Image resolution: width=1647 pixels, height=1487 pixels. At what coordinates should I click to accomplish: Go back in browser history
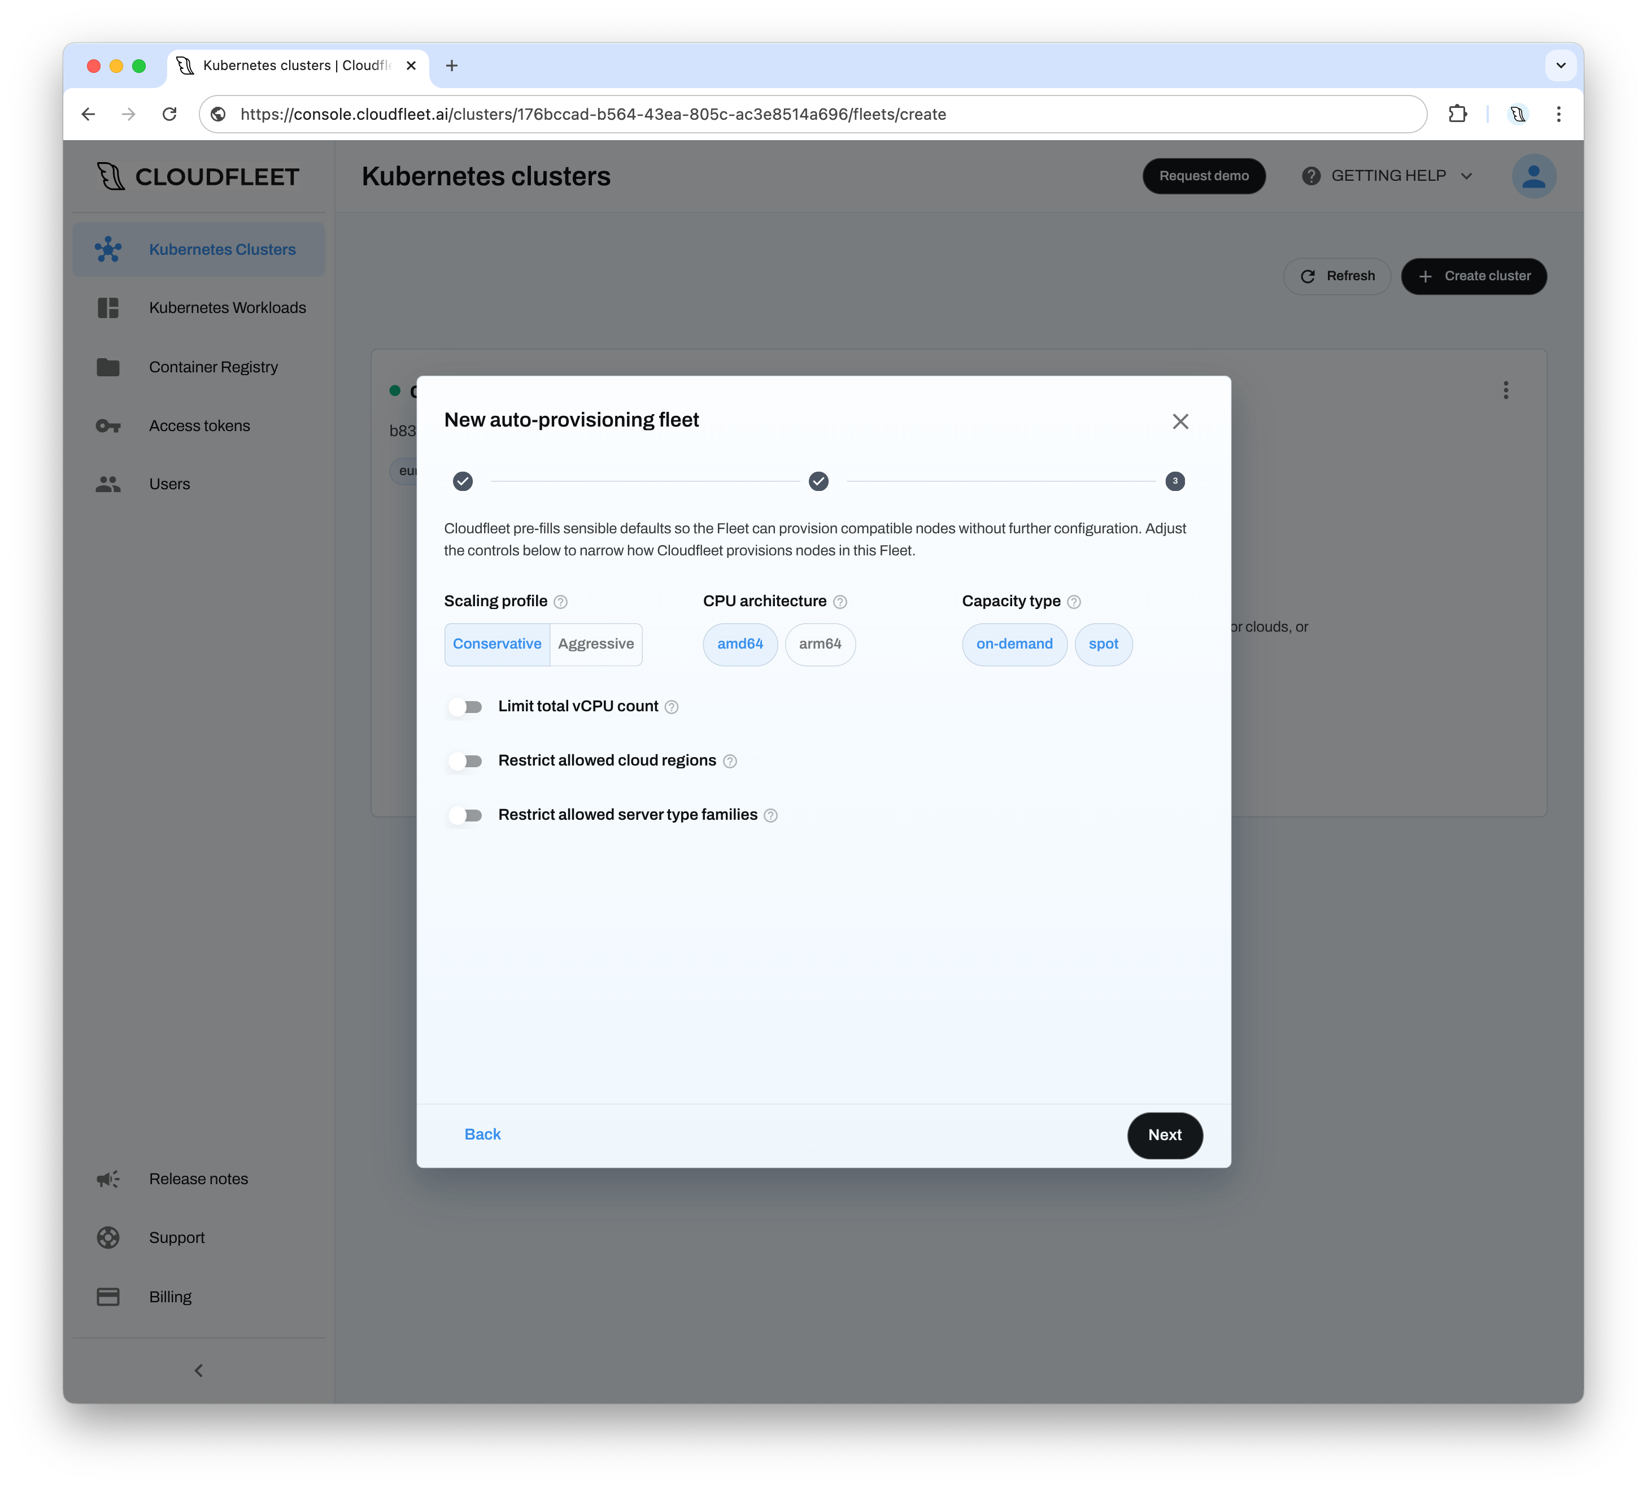tap(88, 114)
